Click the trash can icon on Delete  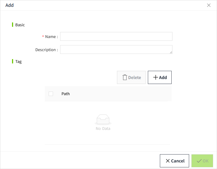[125, 77]
